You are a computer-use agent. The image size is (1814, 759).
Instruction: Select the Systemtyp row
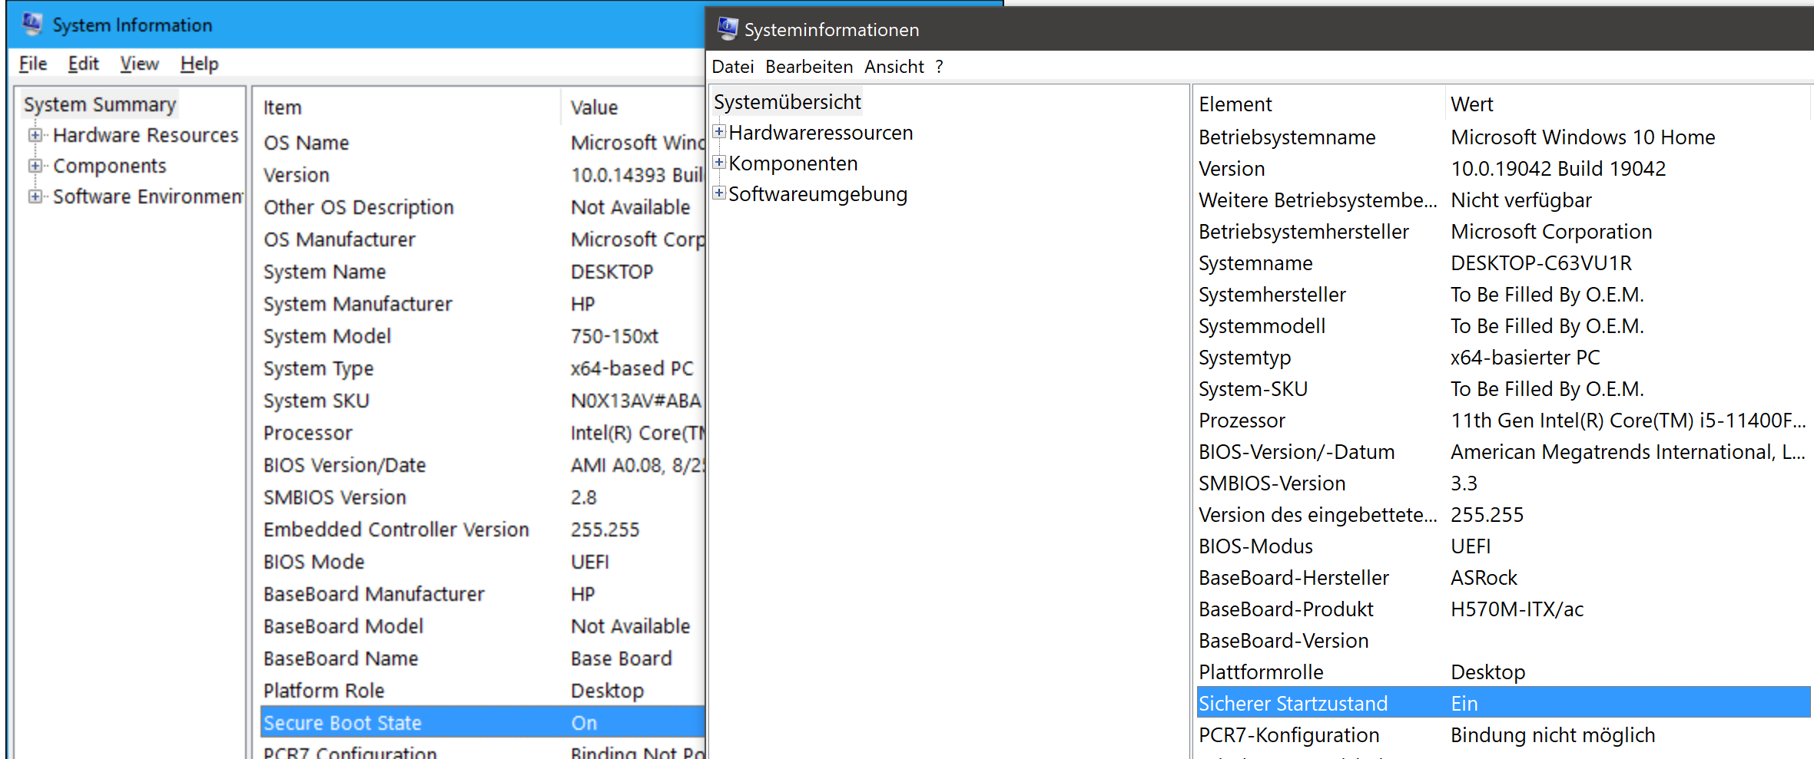point(1504,358)
